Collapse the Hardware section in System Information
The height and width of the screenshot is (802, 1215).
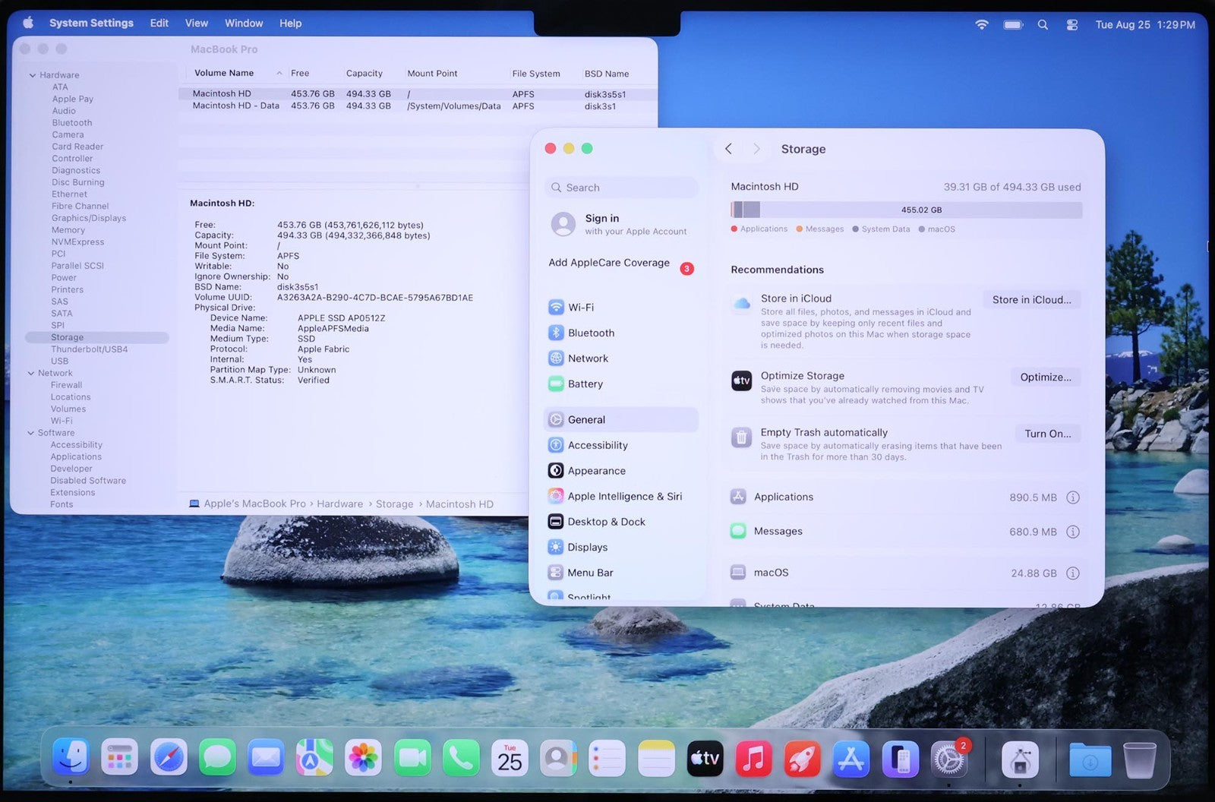point(33,75)
